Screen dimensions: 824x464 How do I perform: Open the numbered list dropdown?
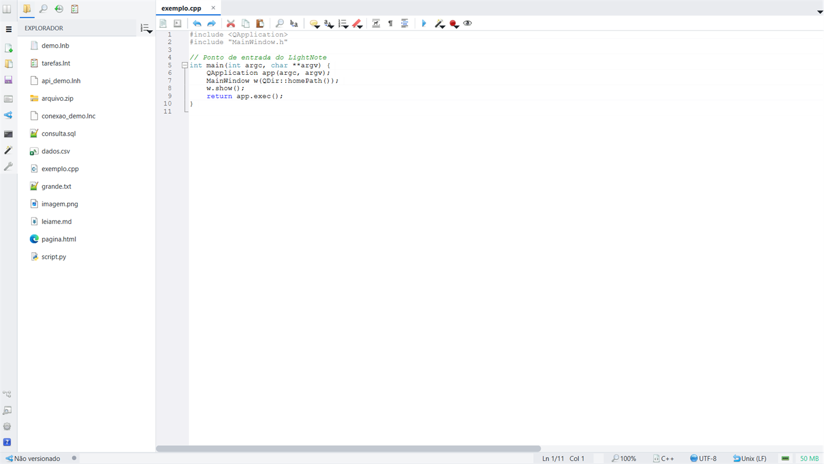pyautogui.click(x=343, y=24)
